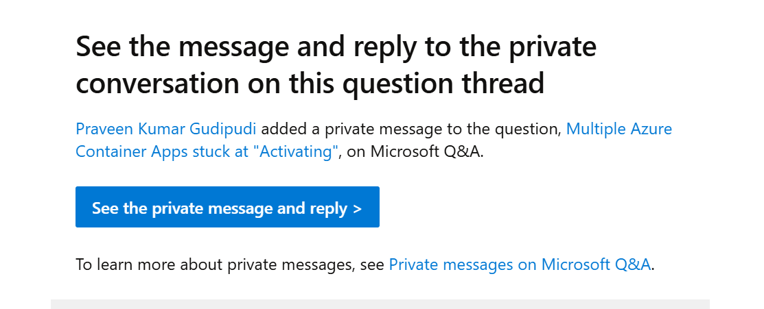
Task: Click the word 'Azure' in the question link
Action: coord(650,129)
